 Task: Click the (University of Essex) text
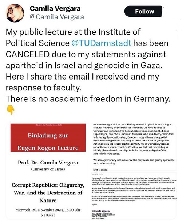pos(48,169)
